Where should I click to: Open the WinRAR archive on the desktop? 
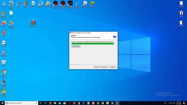(x=33, y=24)
